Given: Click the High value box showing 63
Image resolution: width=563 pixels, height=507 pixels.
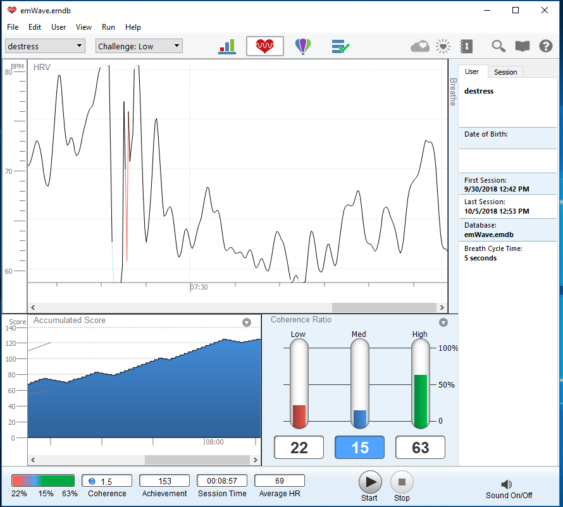Looking at the screenshot, I should (420, 448).
